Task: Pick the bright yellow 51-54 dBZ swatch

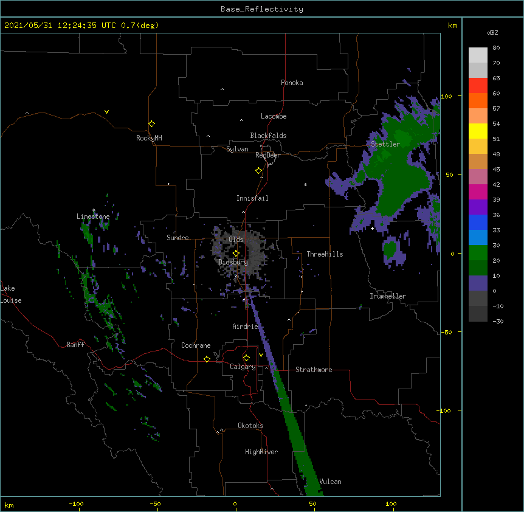Action: tap(478, 131)
